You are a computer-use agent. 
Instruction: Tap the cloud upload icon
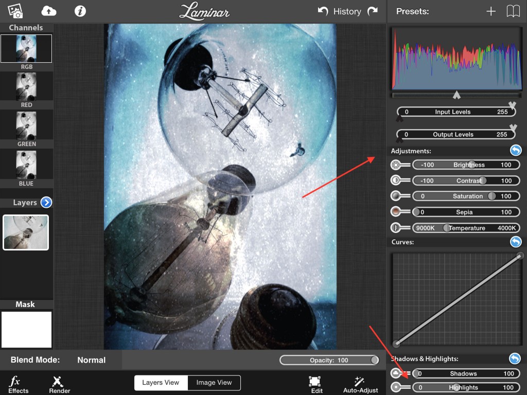(49, 11)
